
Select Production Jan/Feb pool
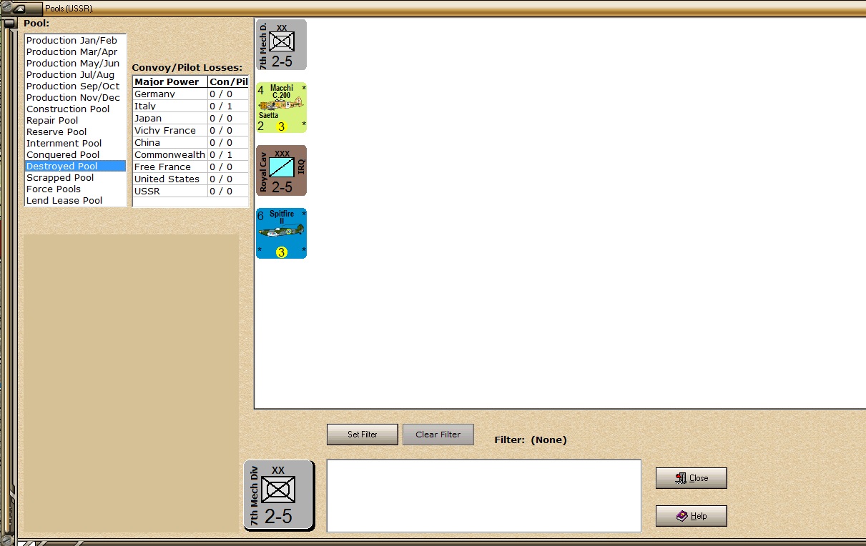coord(75,41)
